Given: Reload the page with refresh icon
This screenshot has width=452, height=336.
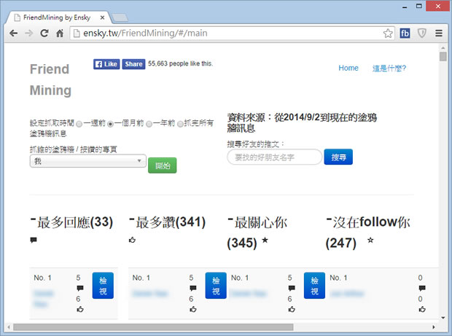Looking at the screenshot, I should pyautogui.click(x=44, y=34).
